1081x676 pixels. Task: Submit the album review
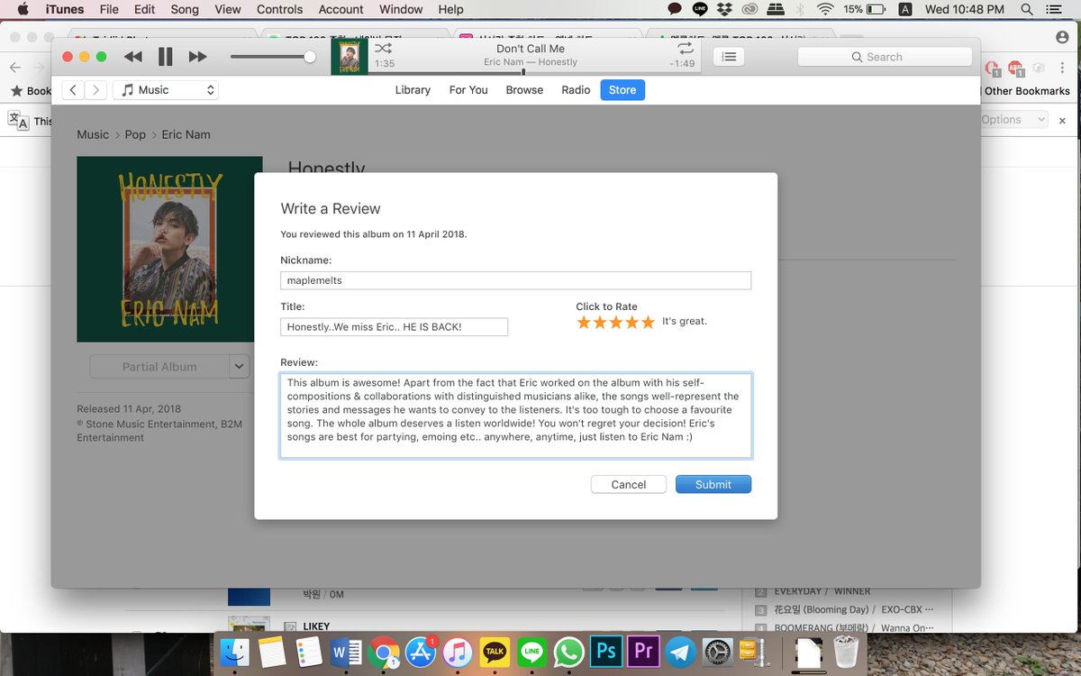tap(713, 484)
